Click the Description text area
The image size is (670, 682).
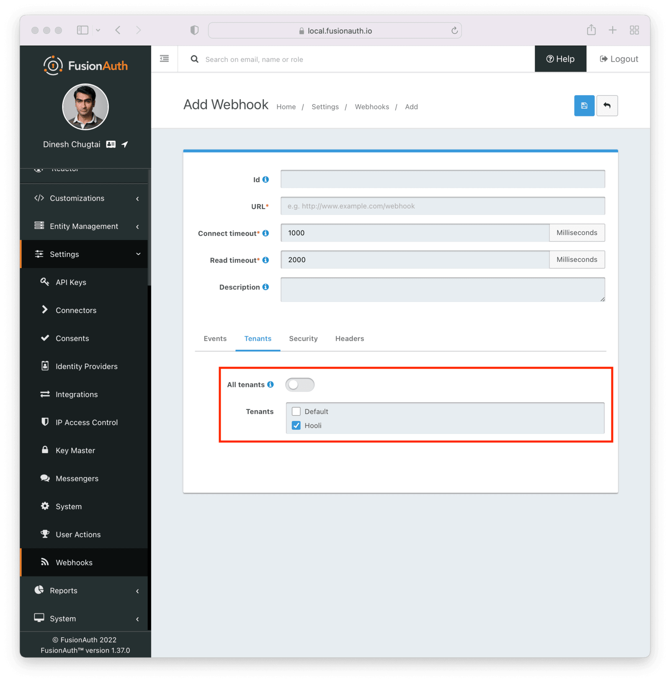point(443,289)
